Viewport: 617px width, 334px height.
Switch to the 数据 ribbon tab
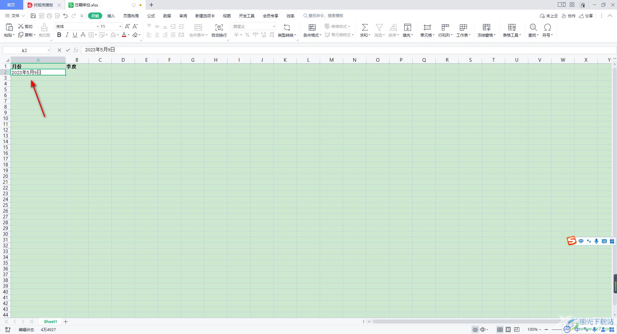[x=167, y=16]
